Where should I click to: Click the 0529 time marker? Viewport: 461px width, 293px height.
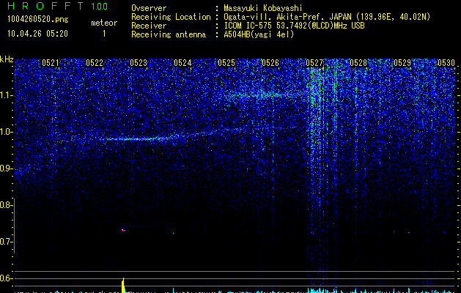402,62
